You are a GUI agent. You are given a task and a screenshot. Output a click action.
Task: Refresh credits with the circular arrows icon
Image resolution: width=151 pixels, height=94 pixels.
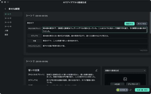point(130,90)
